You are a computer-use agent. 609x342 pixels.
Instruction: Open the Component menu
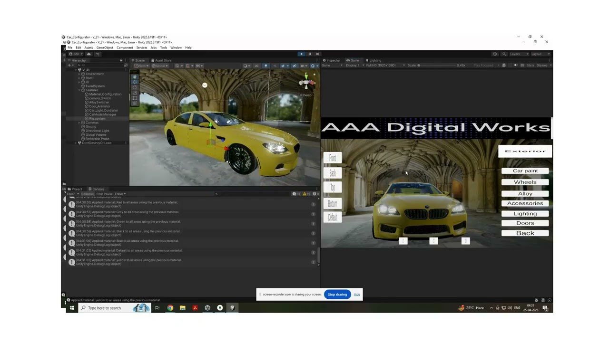[x=125, y=47]
